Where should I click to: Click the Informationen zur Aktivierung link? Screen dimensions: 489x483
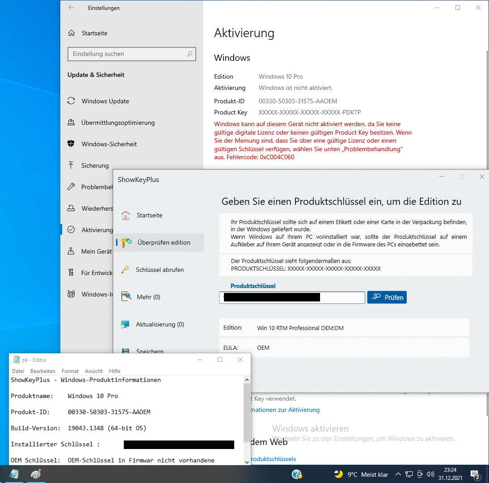coord(285,410)
